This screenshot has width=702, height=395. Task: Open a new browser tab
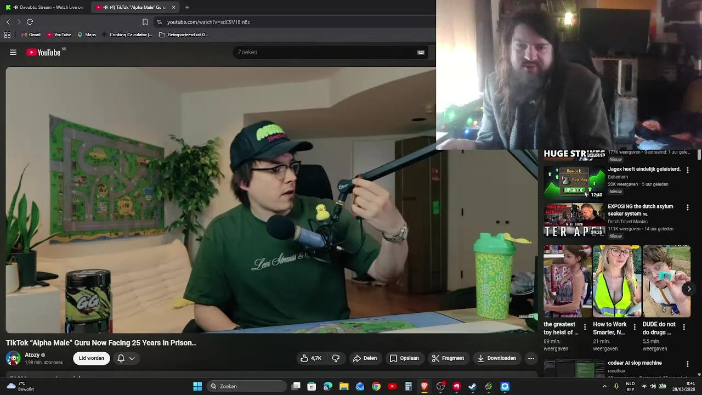point(187,7)
